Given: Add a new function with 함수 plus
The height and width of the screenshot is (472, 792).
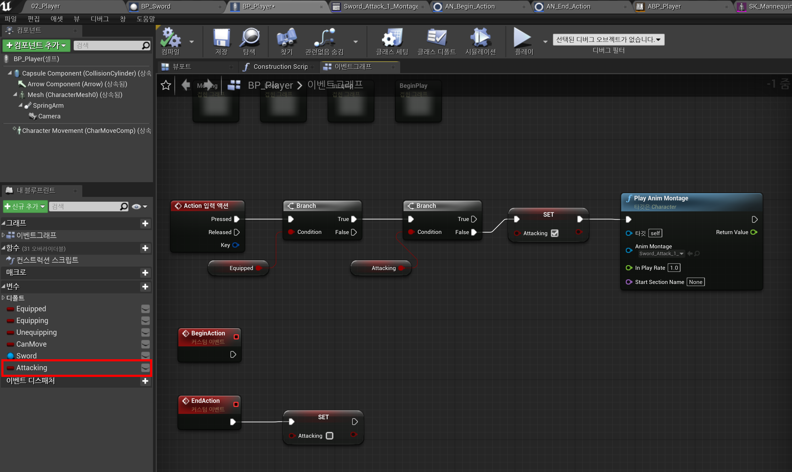Looking at the screenshot, I should (x=146, y=248).
